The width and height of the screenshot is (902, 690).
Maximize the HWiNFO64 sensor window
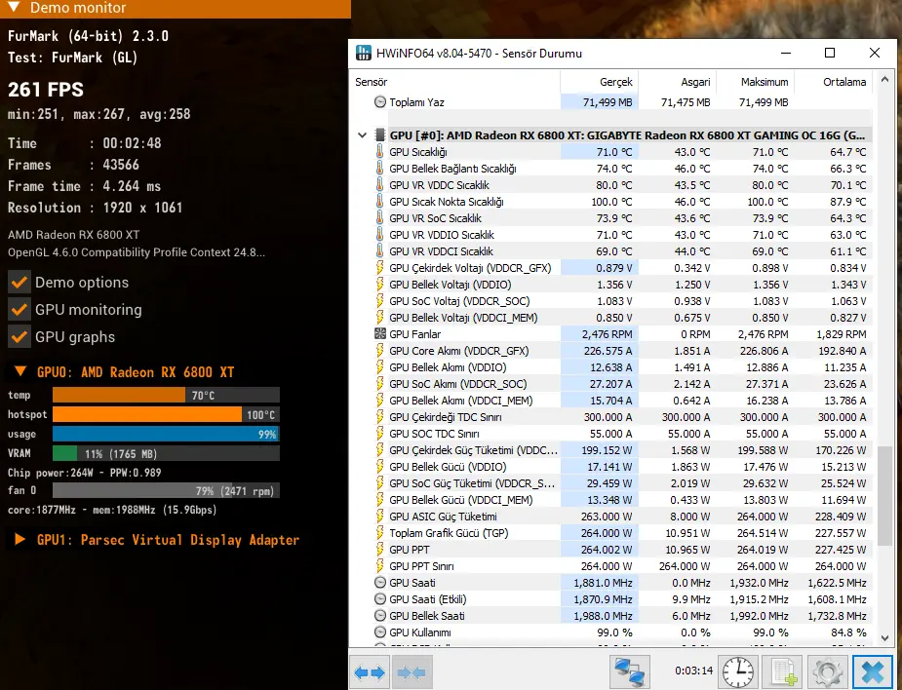click(x=830, y=53)
